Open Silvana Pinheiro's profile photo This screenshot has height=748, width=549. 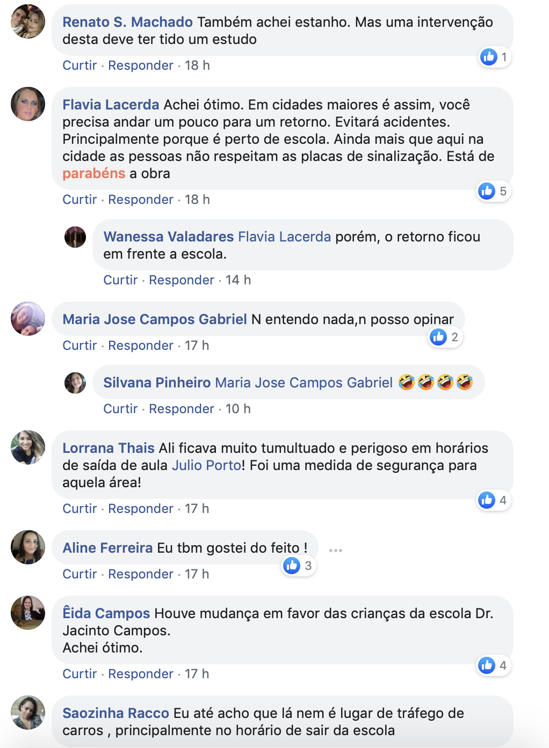point(75,383)
